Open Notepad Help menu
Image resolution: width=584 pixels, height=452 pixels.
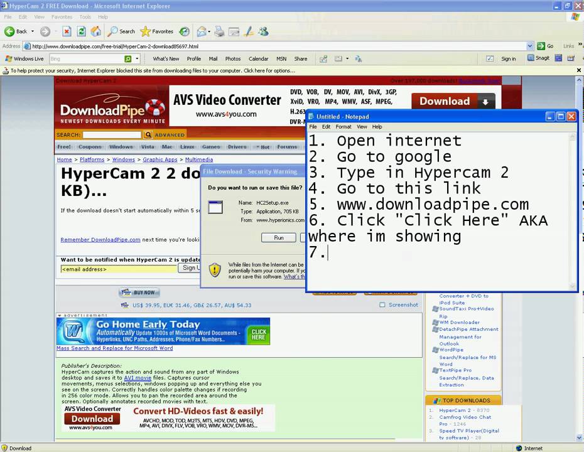click(377, 127)
